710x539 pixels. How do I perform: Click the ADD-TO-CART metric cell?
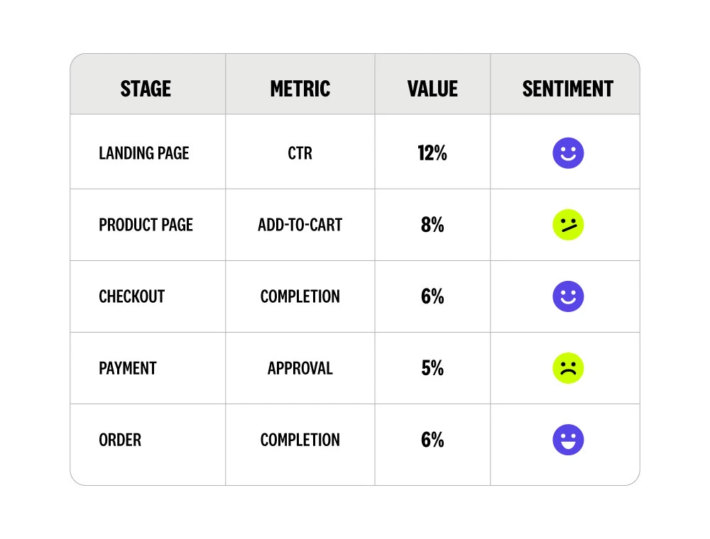(x=300, y=225)
